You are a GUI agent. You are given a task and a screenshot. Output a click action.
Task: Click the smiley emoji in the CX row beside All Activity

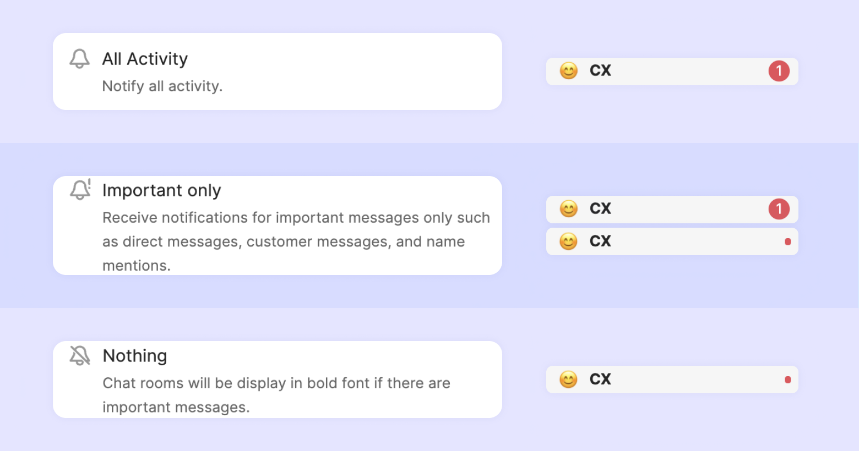pyautogui.click(x=568, y=71)
